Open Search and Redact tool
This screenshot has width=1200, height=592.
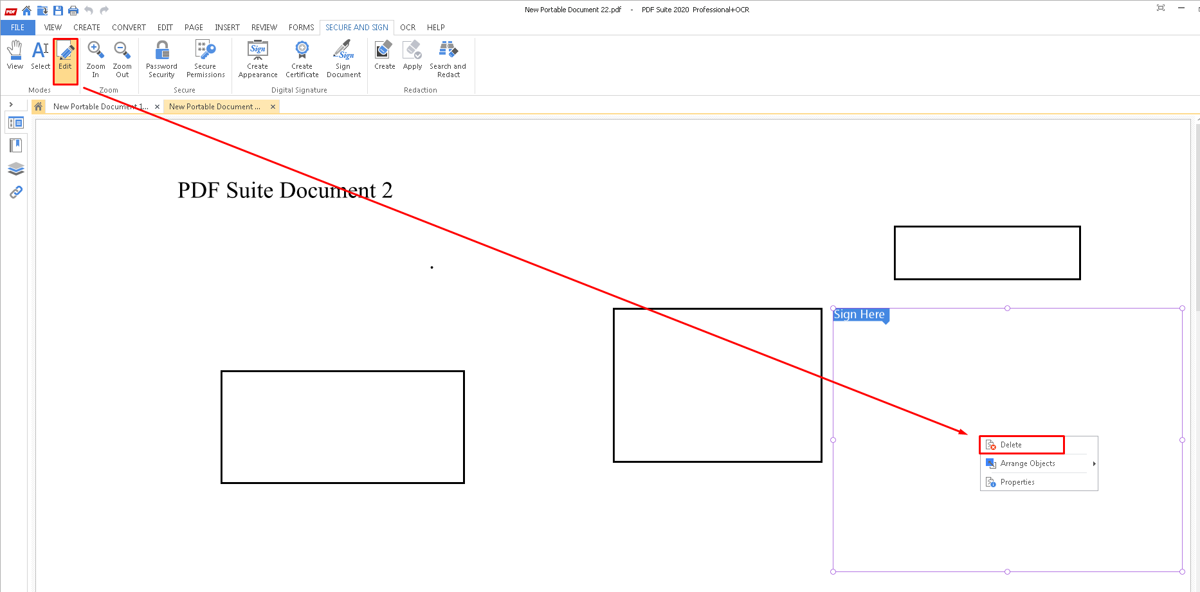pyautogui.click(x=448, y=59)
